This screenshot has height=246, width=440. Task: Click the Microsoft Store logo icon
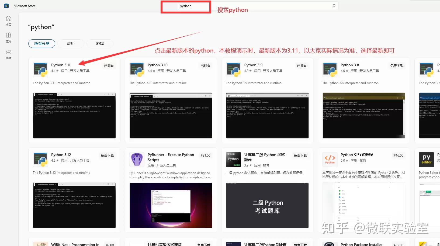[6, 6]
